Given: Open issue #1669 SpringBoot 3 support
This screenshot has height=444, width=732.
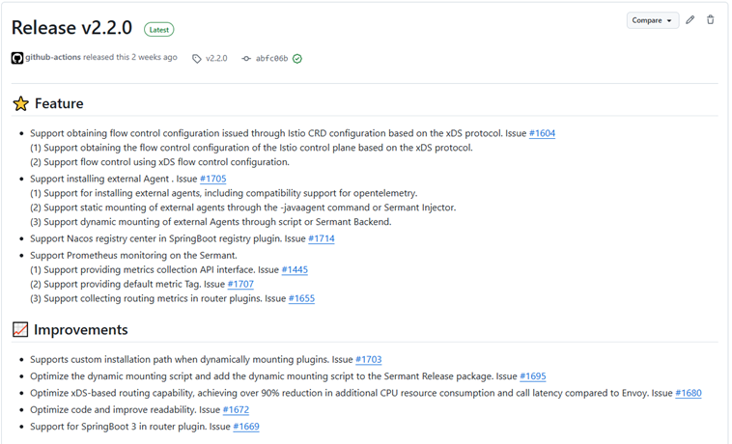Looking at the screenshot, I should coord(246,426).
